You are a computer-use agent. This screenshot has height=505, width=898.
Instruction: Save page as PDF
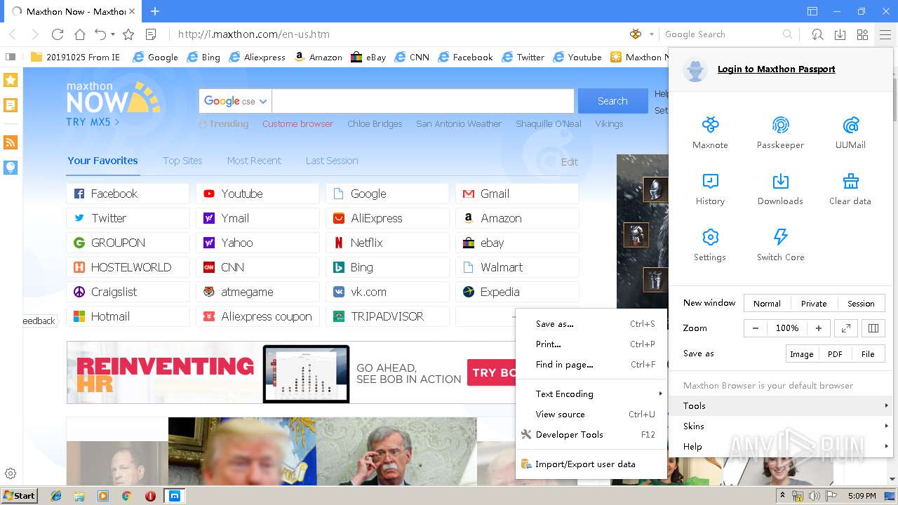835,353
